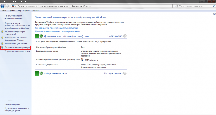
Task: Click "Брандмауэр Windows" breadcrumb segment
Action: [x=81, y=6]
